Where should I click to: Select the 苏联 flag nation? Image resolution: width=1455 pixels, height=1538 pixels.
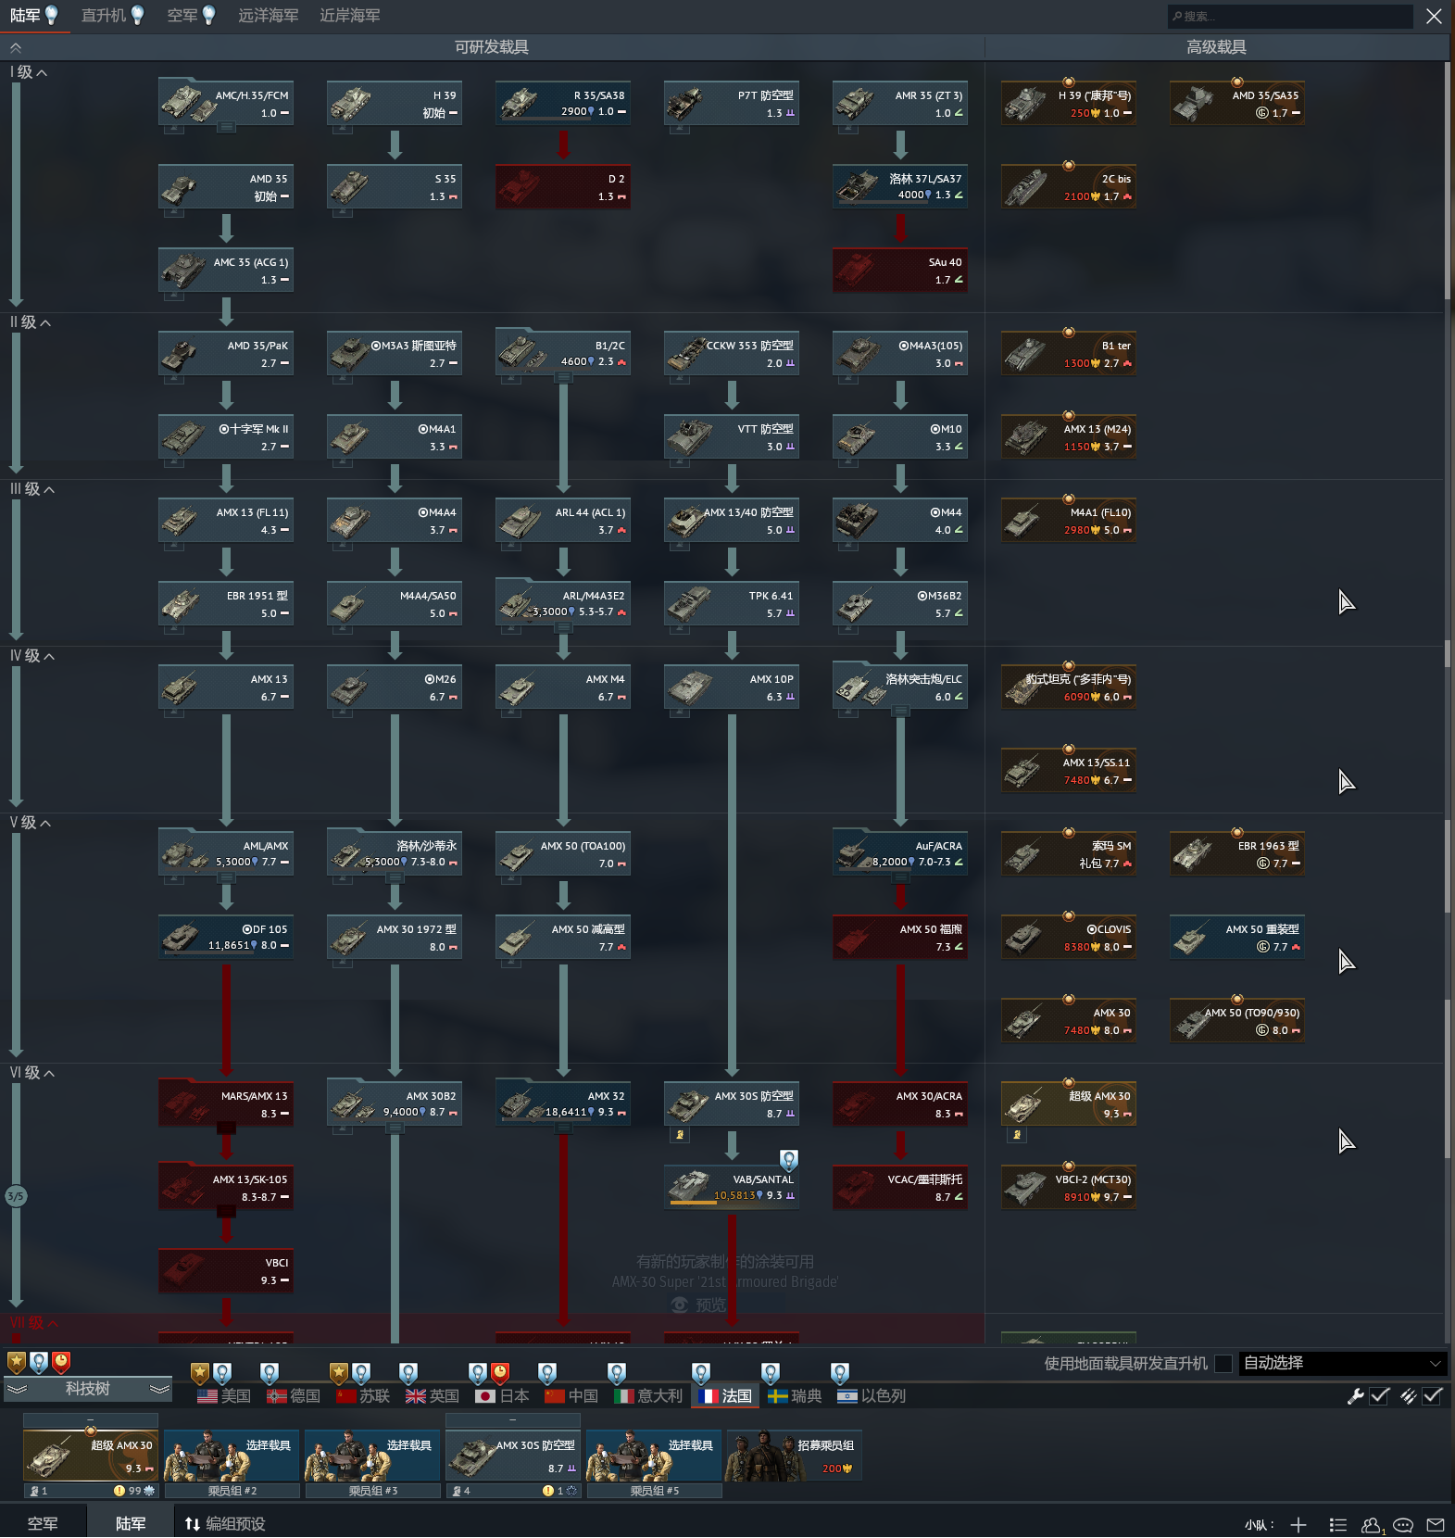tap(362, 1396)
